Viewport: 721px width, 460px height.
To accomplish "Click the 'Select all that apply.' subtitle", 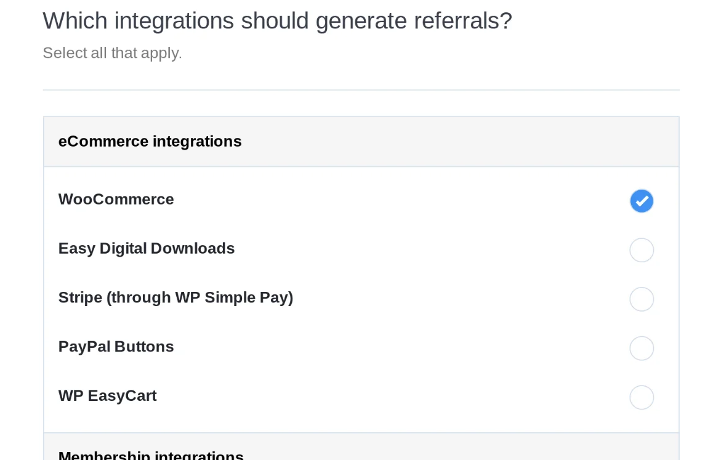I will pyautogui.click(x=112, y=54).
